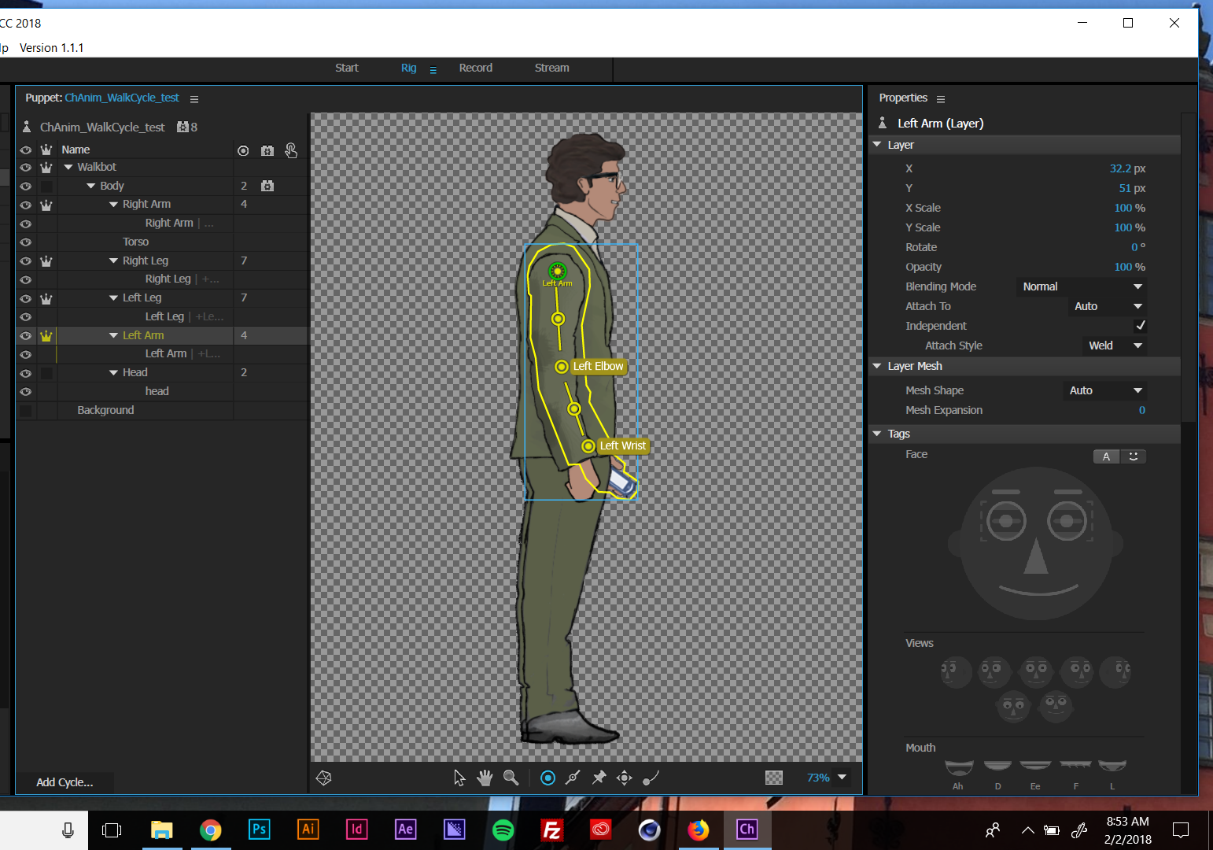
Task: Open the 73% zoom level dropdown
Action: point(842,778)
